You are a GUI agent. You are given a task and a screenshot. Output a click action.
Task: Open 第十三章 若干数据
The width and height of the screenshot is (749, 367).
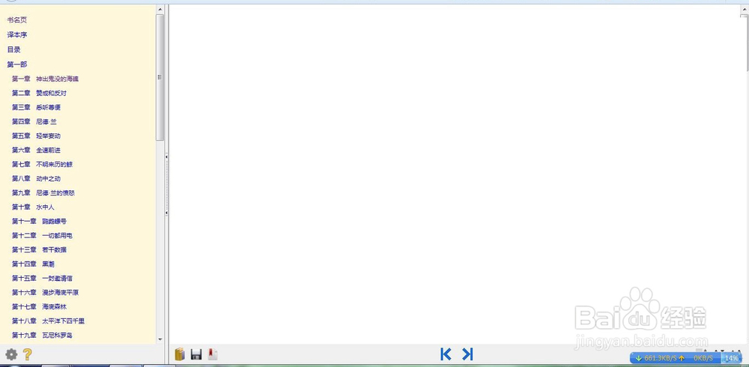coord(39,250)
